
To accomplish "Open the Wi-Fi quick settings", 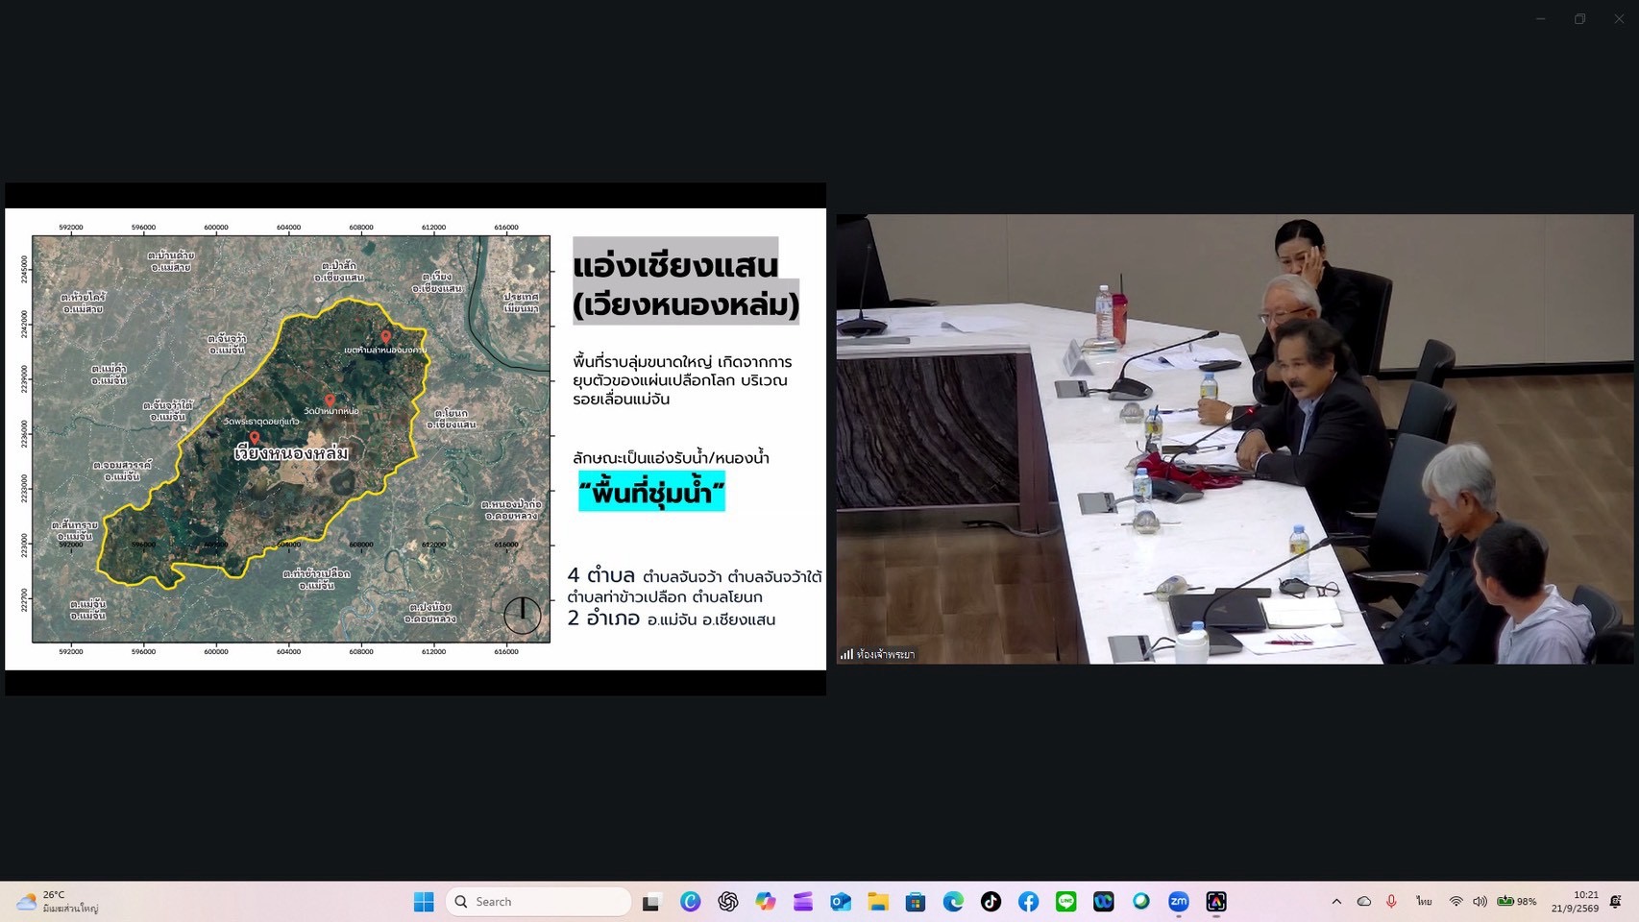I will coord(1456,902).
